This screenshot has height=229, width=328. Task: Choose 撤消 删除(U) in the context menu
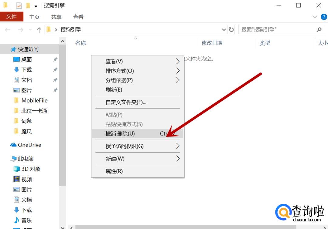(x=138, y=134)
